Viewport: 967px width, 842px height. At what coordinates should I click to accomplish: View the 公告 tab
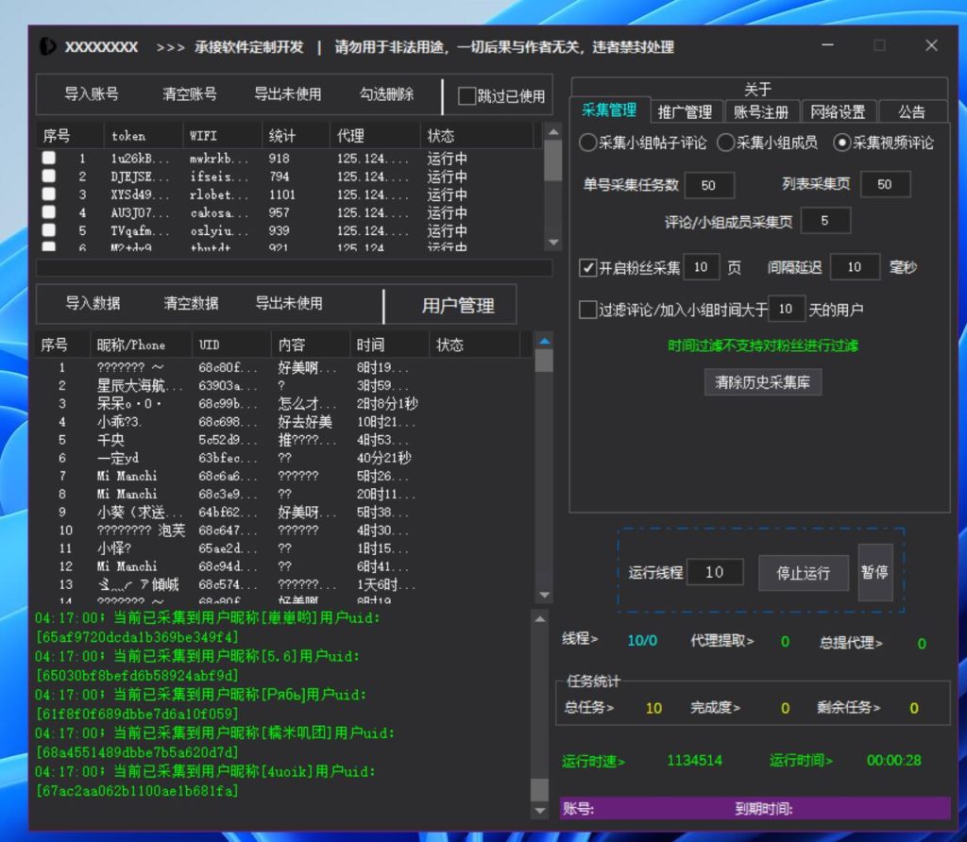[912, 110]
